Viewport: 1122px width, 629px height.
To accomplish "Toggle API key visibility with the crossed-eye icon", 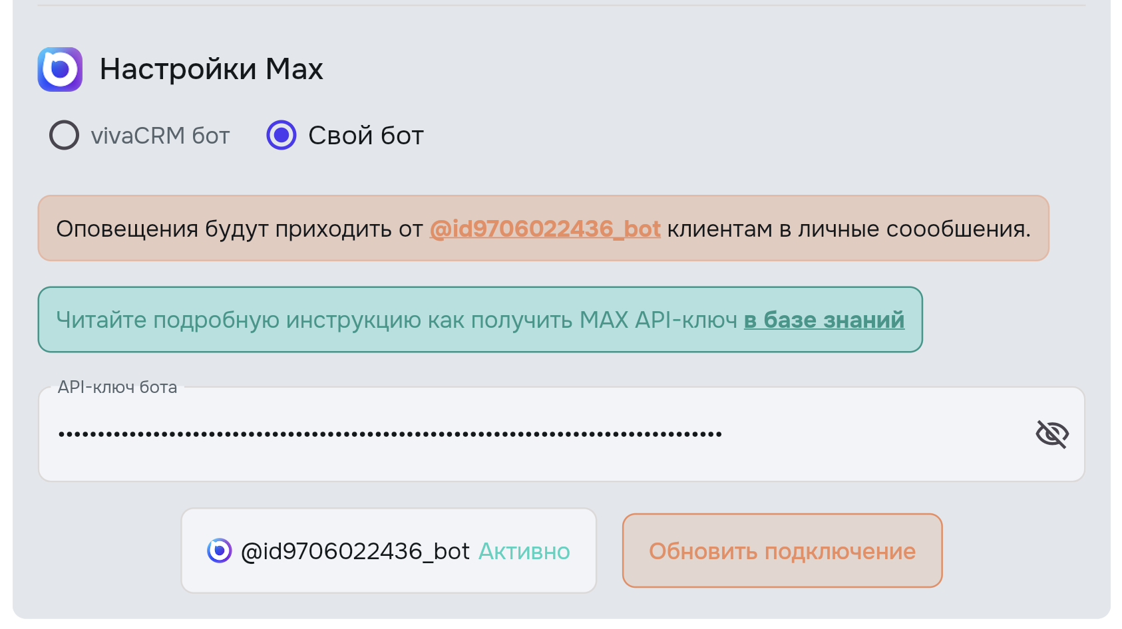I will (1051, 434).
